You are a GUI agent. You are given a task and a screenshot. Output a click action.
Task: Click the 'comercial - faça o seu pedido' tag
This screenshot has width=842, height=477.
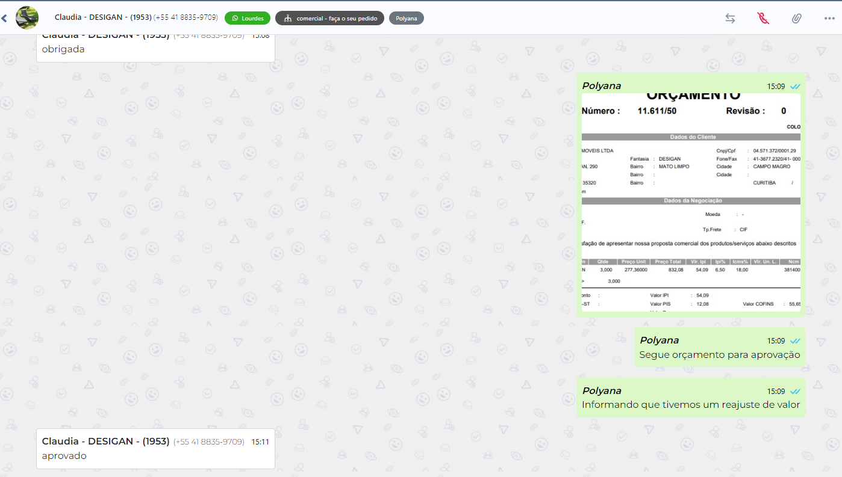[329, 18]
